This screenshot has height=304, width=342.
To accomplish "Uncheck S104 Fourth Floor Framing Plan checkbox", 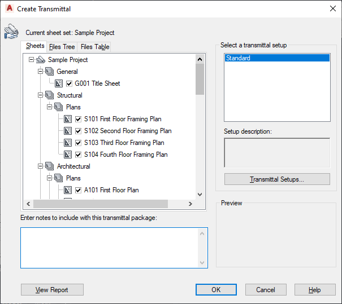I will click(x=79, y=155).
